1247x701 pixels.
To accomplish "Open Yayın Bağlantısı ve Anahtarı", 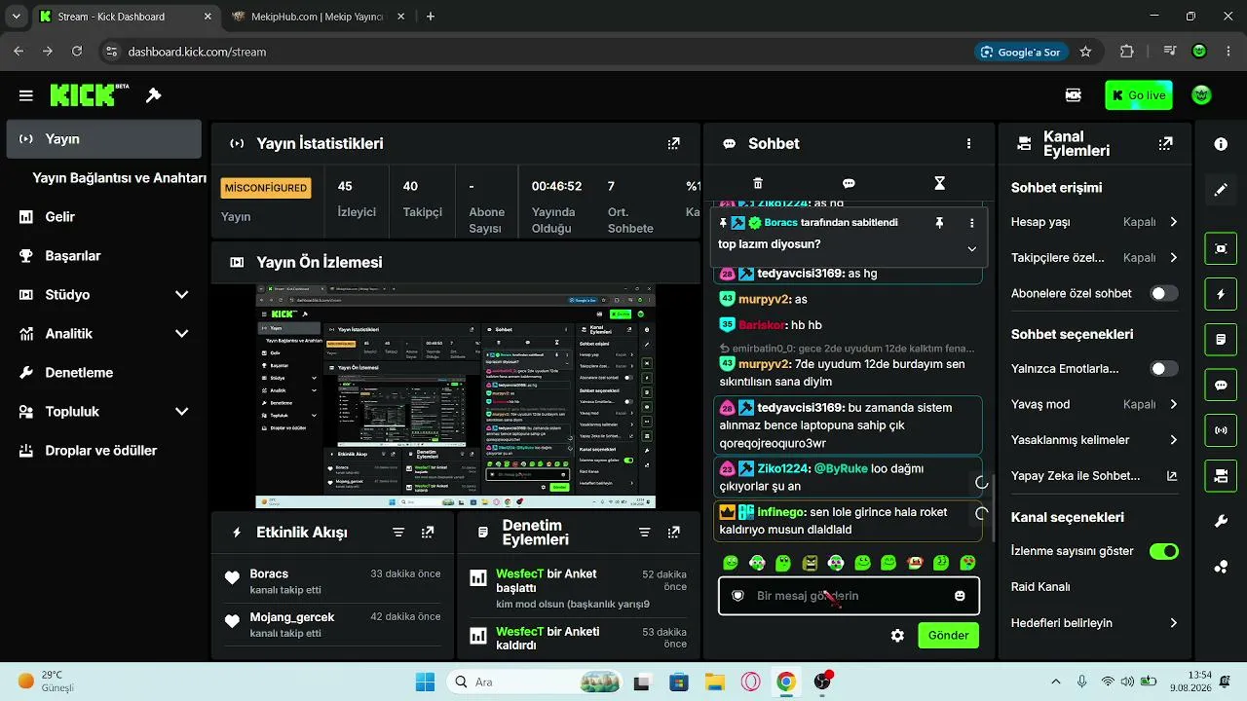I will tap(119, 178).
